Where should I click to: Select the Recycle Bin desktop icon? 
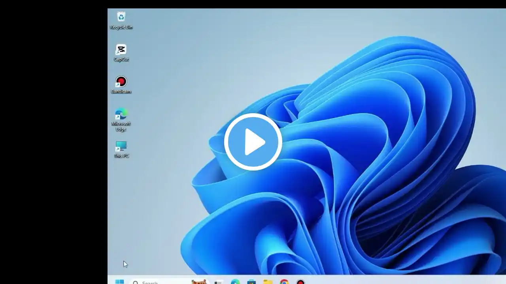pyautogui.click(x=121, y=21)
